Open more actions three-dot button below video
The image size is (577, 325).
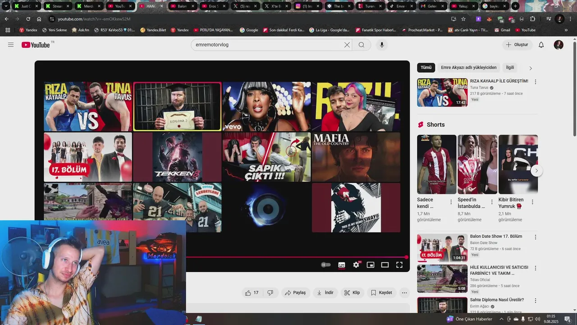pyautogui.click(x=404, y=292)
